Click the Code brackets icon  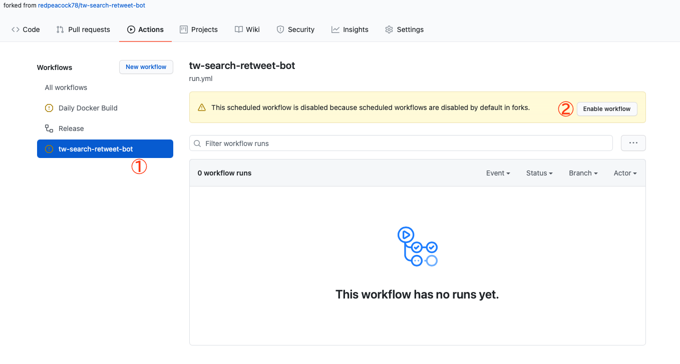[16, 29]
